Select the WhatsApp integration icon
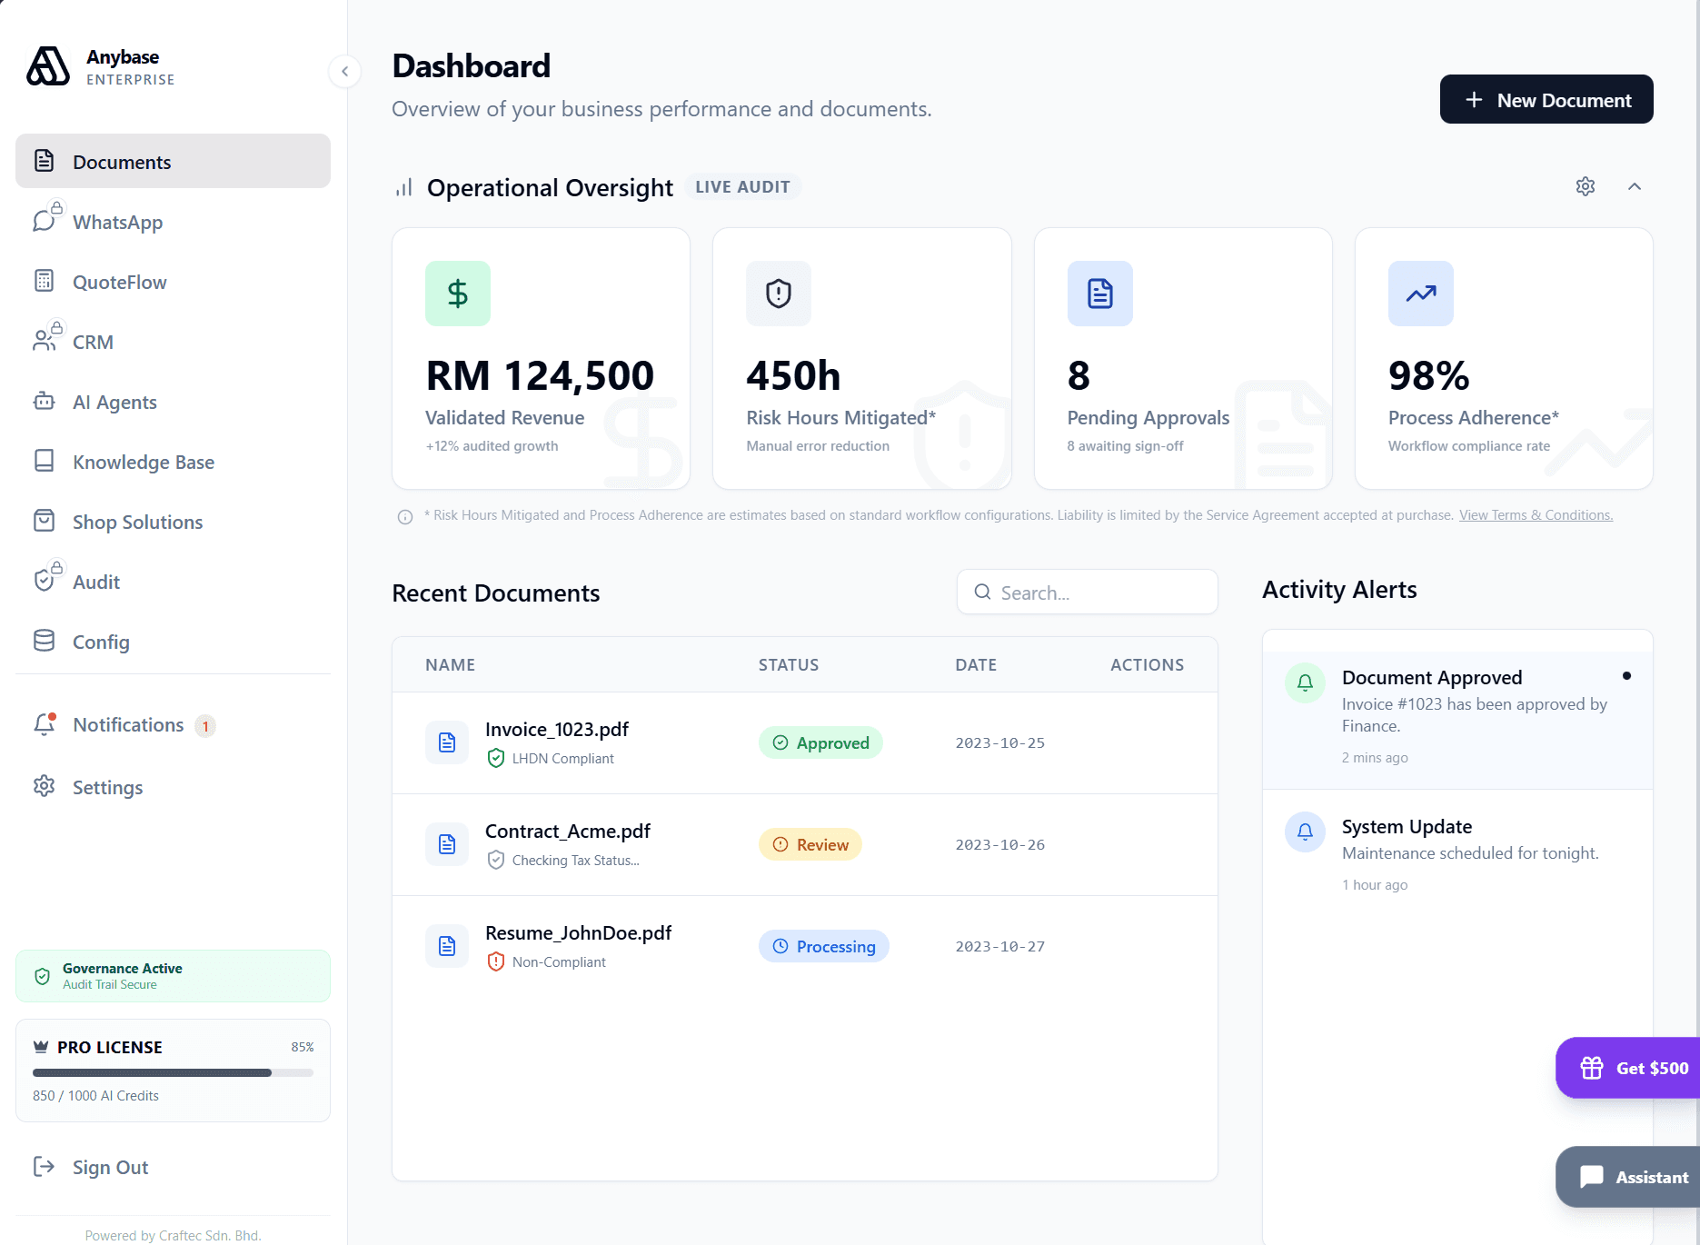Viewport: 1700px width, 1245px height. pyautogui.click(x=45, y=221)
